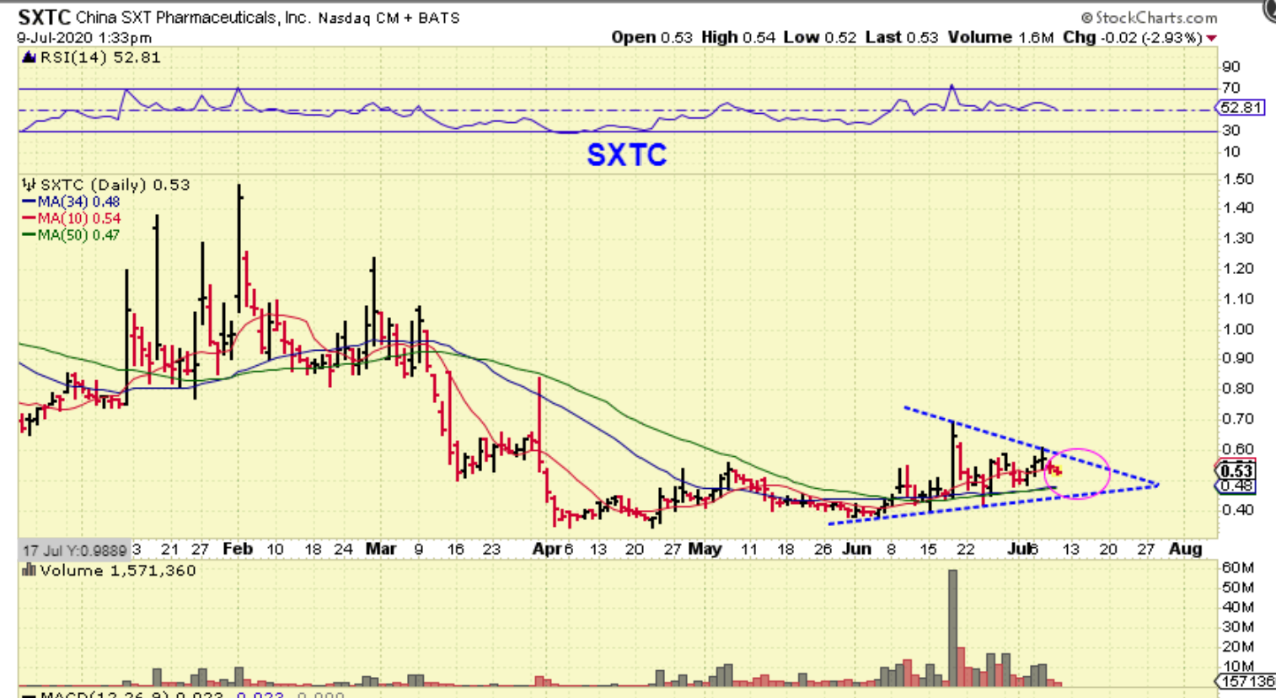
Task: Click the Feb label on the date axis
Action: click(238, 549)
